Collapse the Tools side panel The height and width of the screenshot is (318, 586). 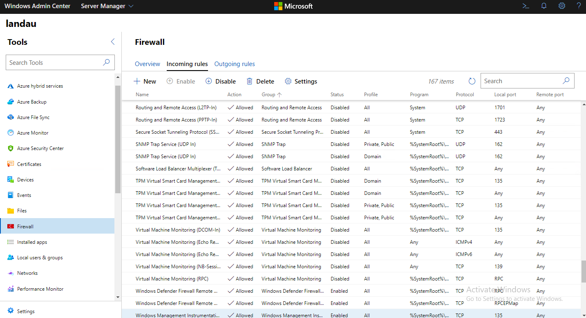tap(113, 42)
